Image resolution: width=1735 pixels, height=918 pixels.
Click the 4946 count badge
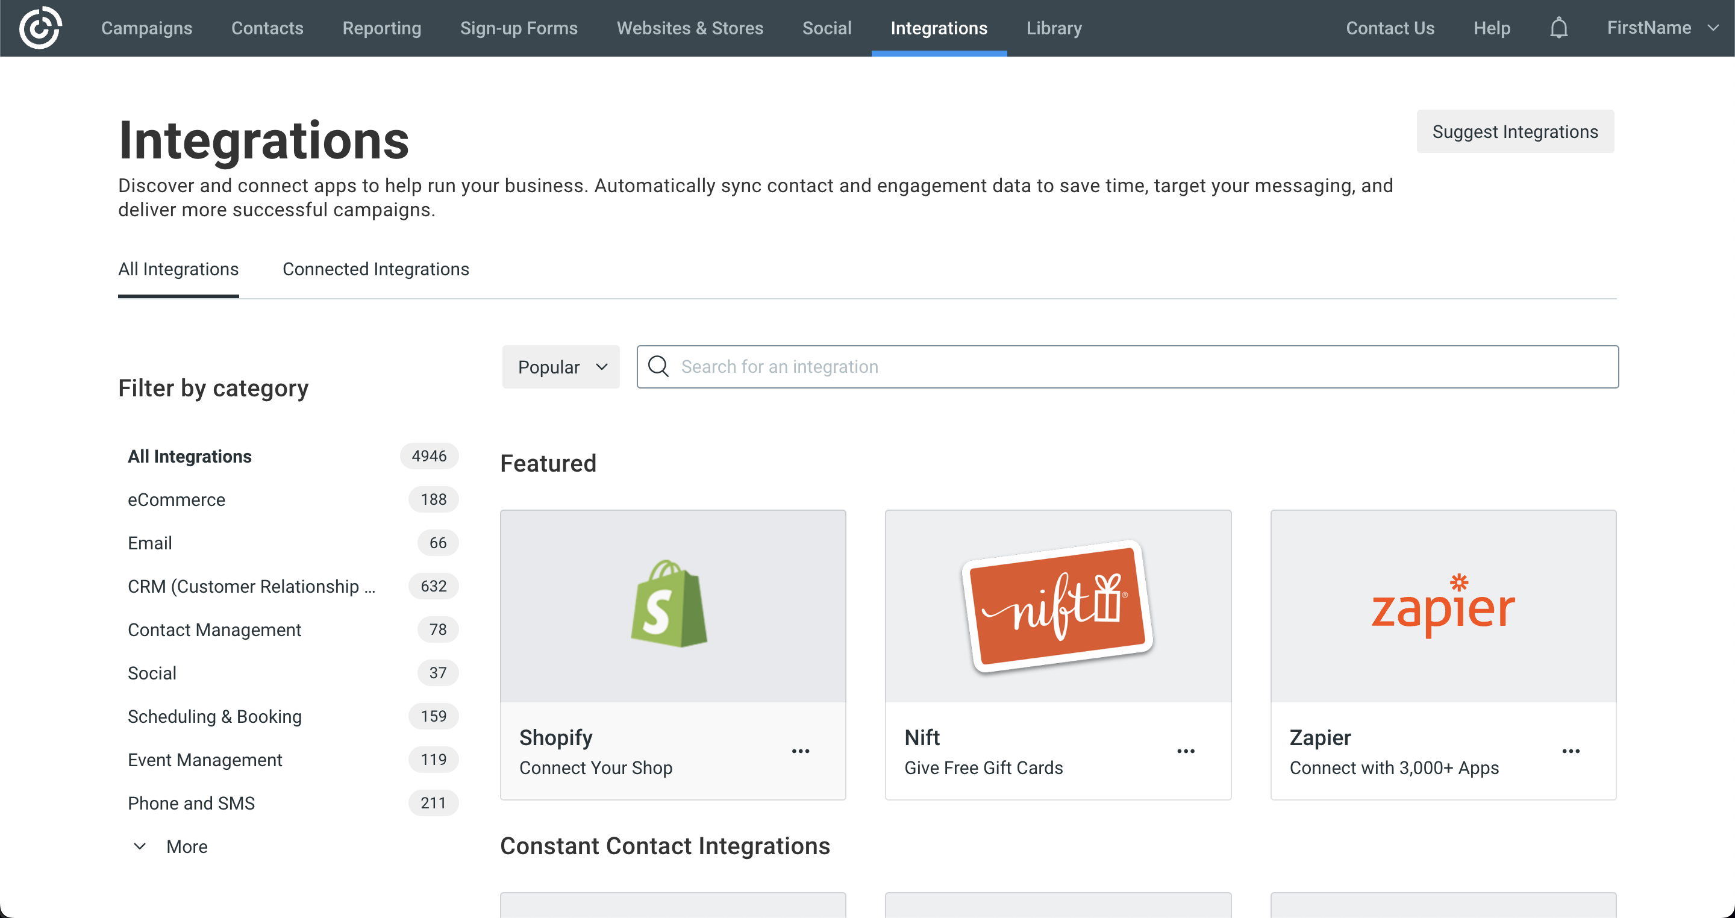pyautogui.click(x=429, y=456)
